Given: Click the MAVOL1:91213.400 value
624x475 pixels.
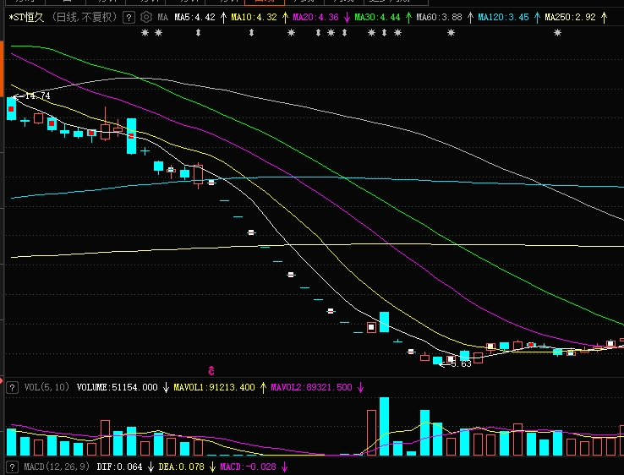Looking at the screenshot, I should [214, 387].
